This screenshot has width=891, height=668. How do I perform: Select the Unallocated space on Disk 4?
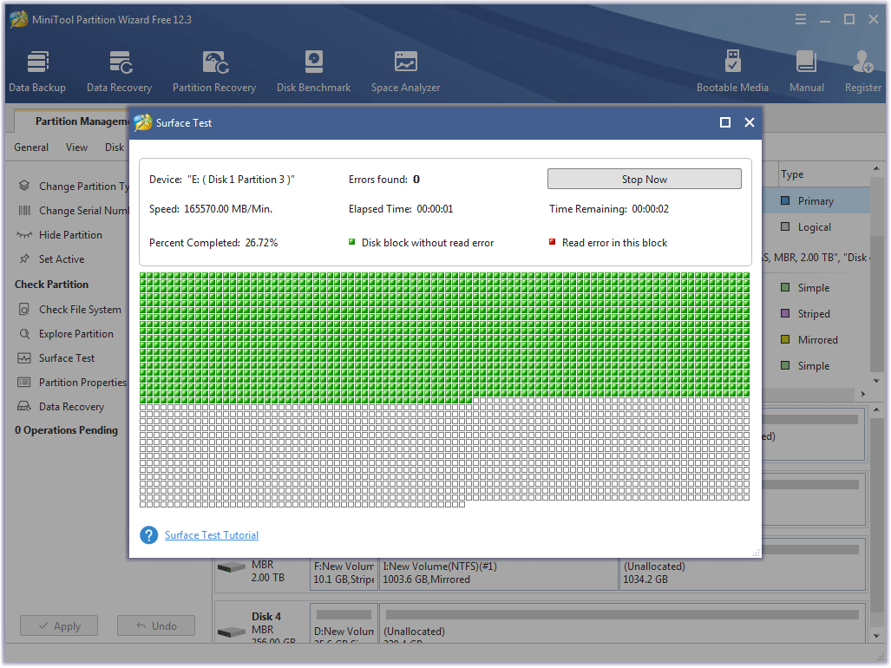click(623, 624)
